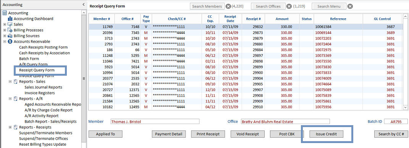
Task: Clear the Search Members filter
Action: point(228,6)
